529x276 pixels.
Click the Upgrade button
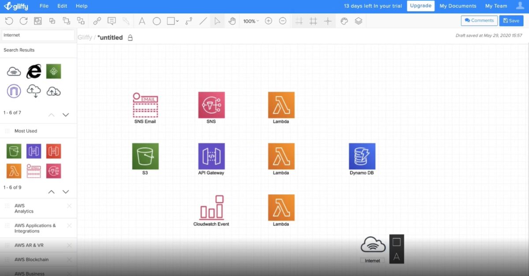(420, 6)
